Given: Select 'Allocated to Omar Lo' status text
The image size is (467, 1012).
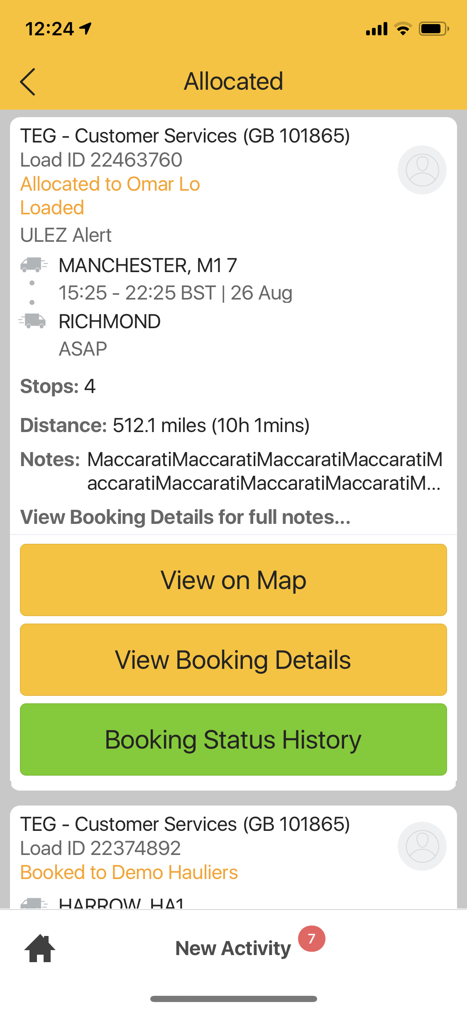Looking at the screenshot, I should pyautogui.click(x=110, y=184).
